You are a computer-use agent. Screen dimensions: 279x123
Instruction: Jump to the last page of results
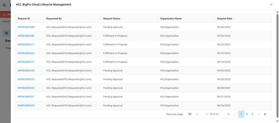pos(265,114)
